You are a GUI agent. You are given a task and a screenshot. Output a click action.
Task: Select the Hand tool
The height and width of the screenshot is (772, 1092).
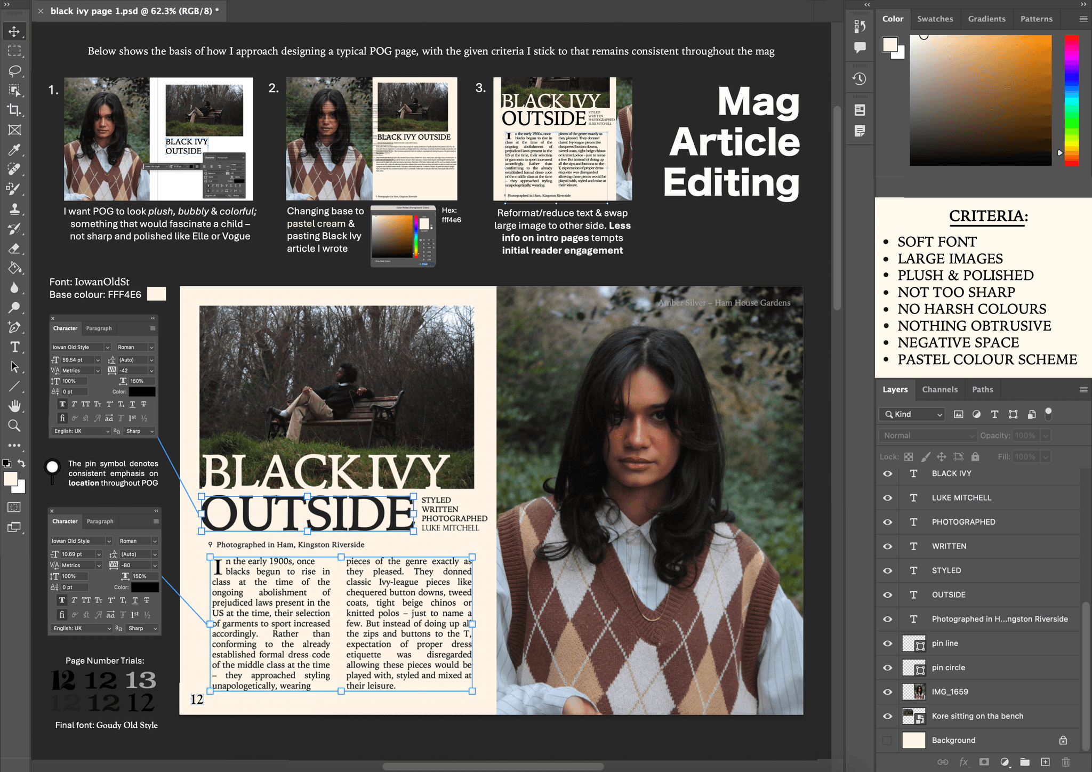pyautogui.click(x=14, y=406)
